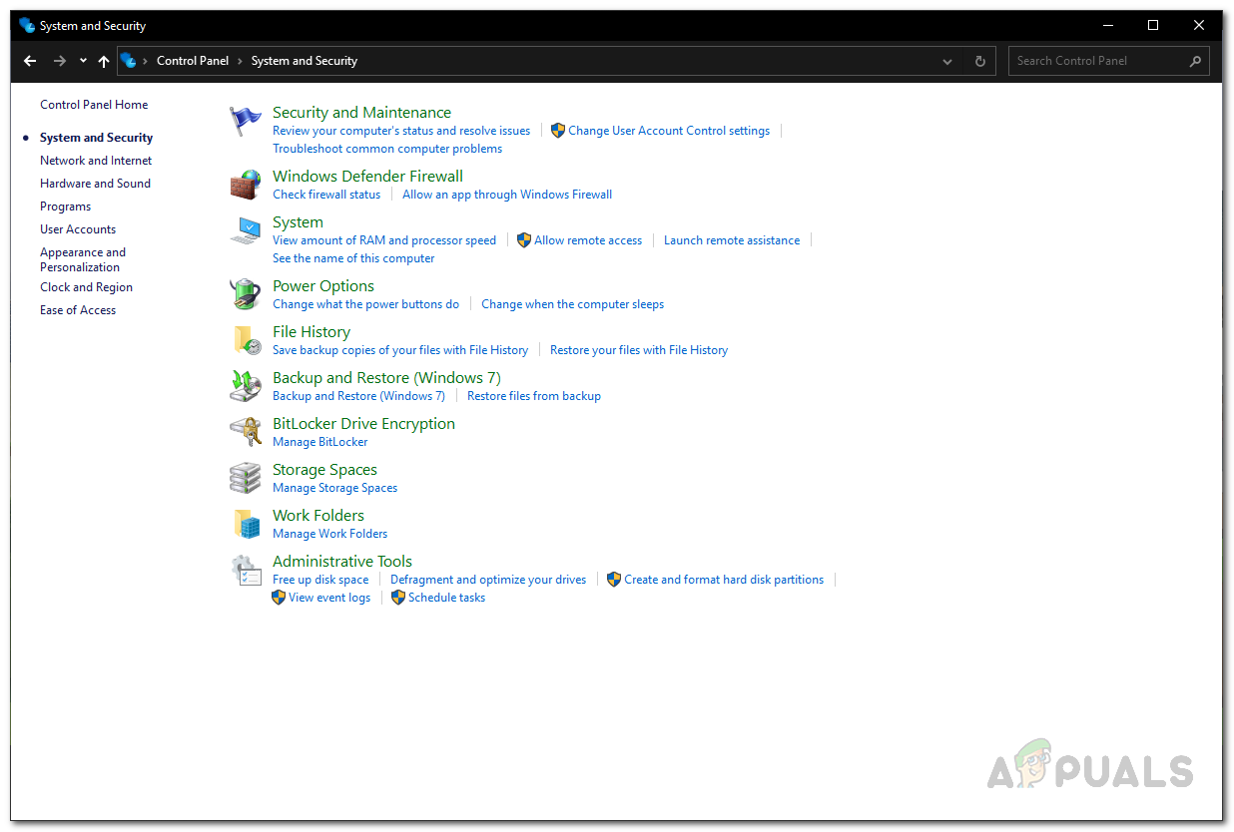Select System and Security breadcrumb segment
The height and width of the screenshot is (832, 1234).
(305, 61)
